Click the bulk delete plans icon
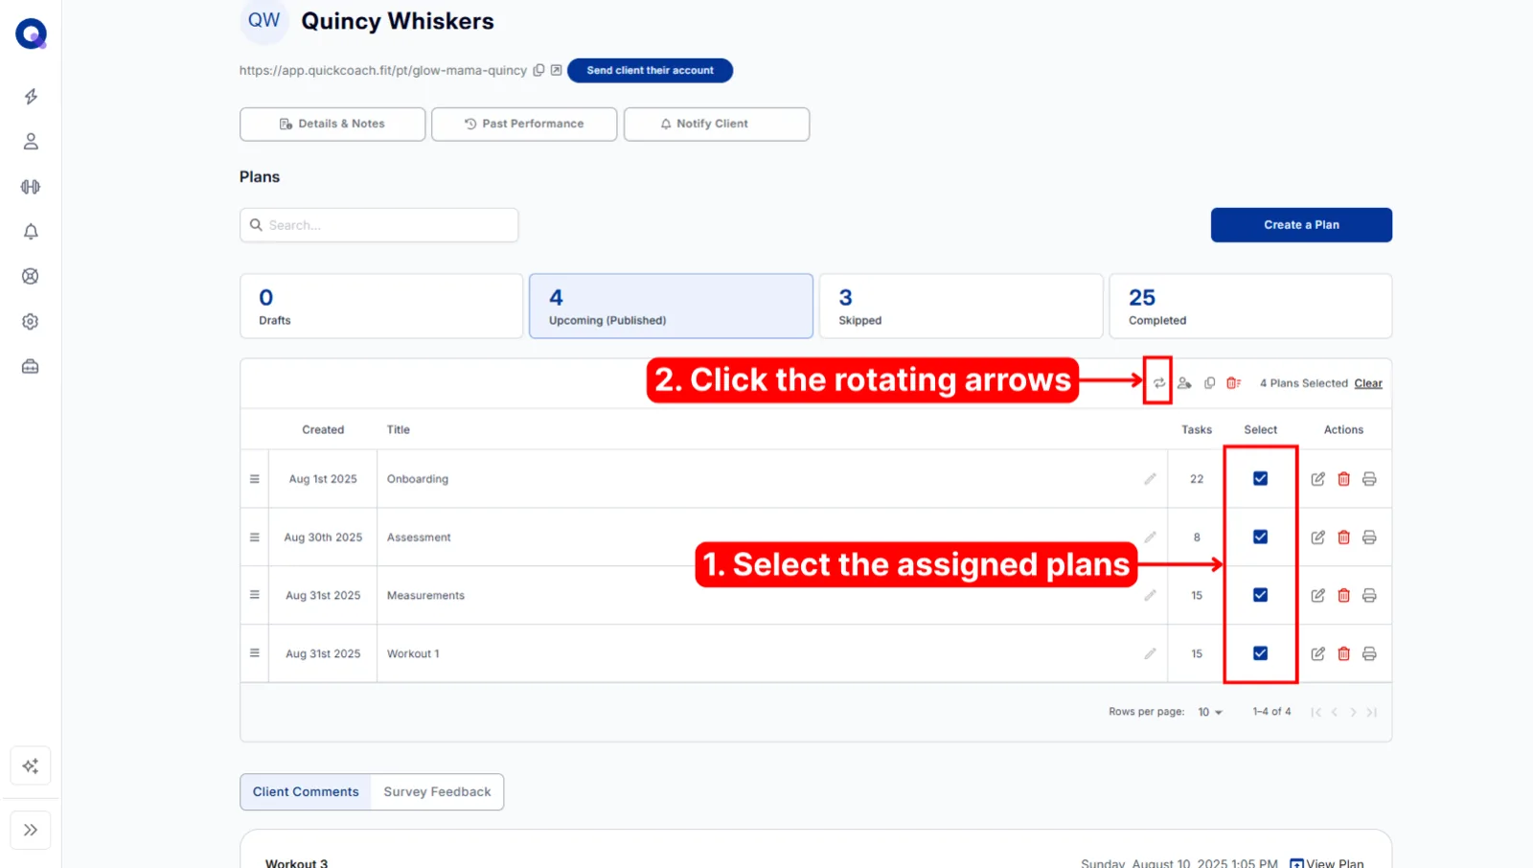This screenshot has height=868, width=1533. (1234, 383)
